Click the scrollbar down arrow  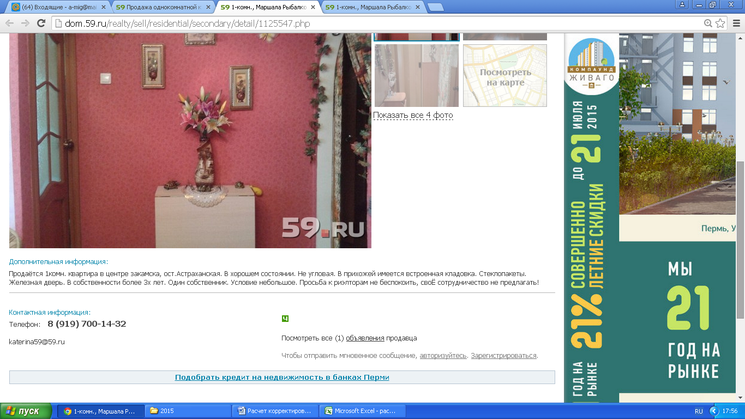[740, 398]
